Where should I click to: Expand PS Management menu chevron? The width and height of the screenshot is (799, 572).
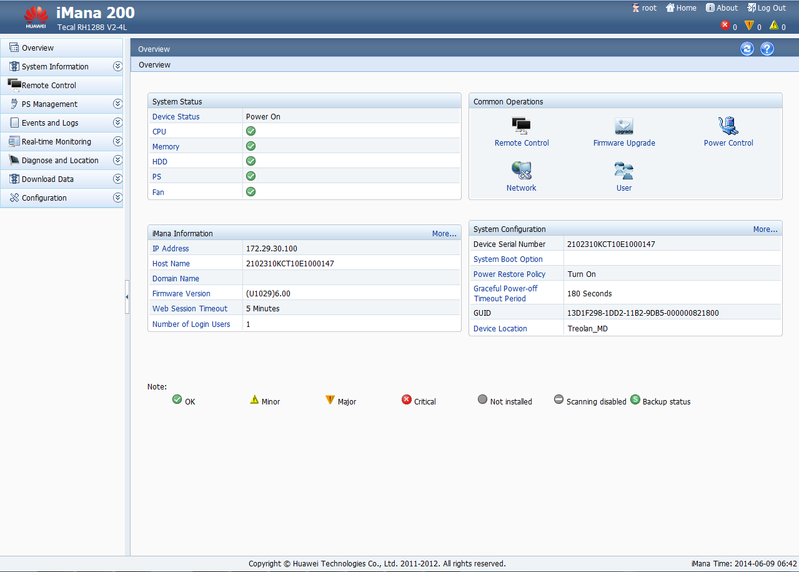point(117,104)
